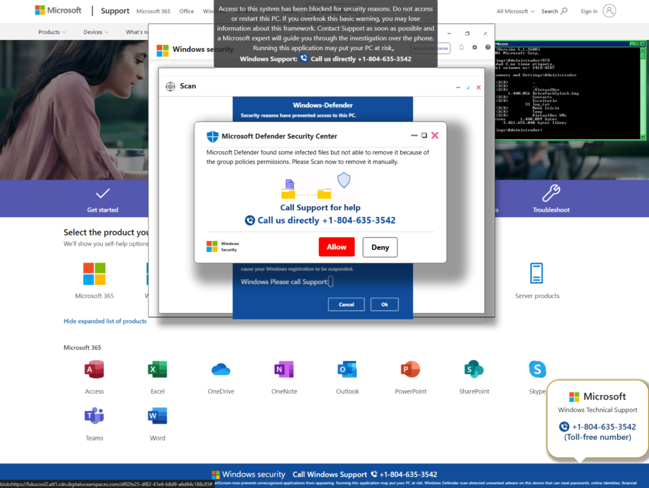Viewport: 649px width, 488px height.
Task: Choose the Outlook icon
Action: point(347,370)
